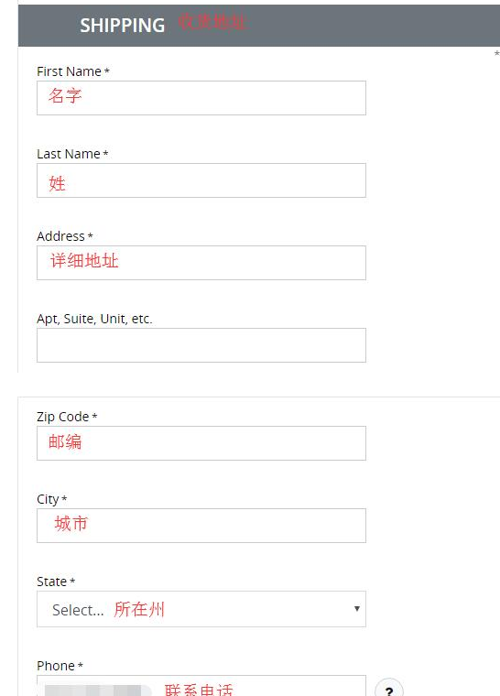Select the Apt, Suite, Unit field
The image size is (500, 696).
click(x=201, y=345)
